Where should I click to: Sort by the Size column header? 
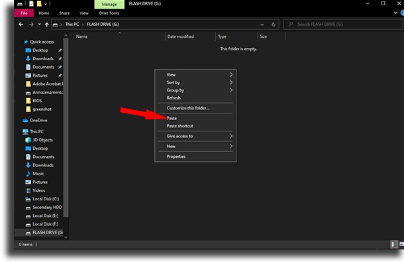pyautogui.click(x=264, y=36)
